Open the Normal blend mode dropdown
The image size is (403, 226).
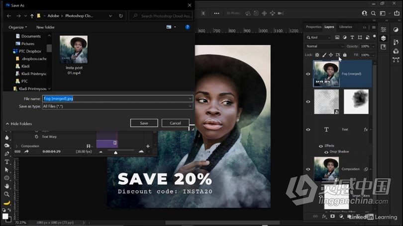tap(324, 46)
